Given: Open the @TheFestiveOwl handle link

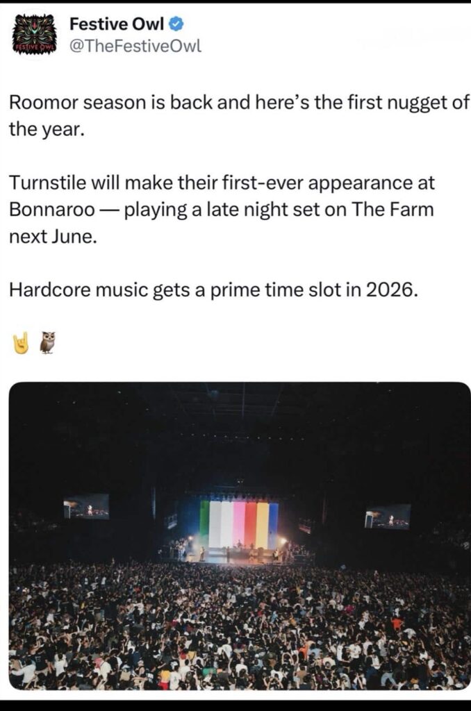Looking at the screenshot, I should [135, 47].
